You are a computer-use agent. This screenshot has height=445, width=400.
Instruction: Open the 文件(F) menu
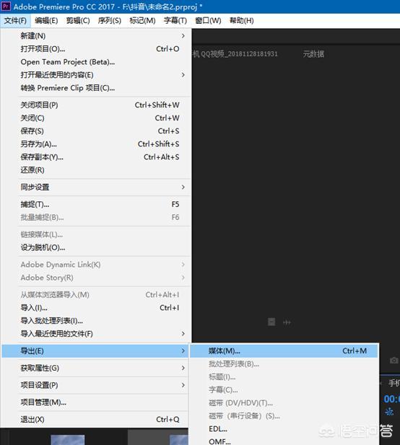pos(15,21)
